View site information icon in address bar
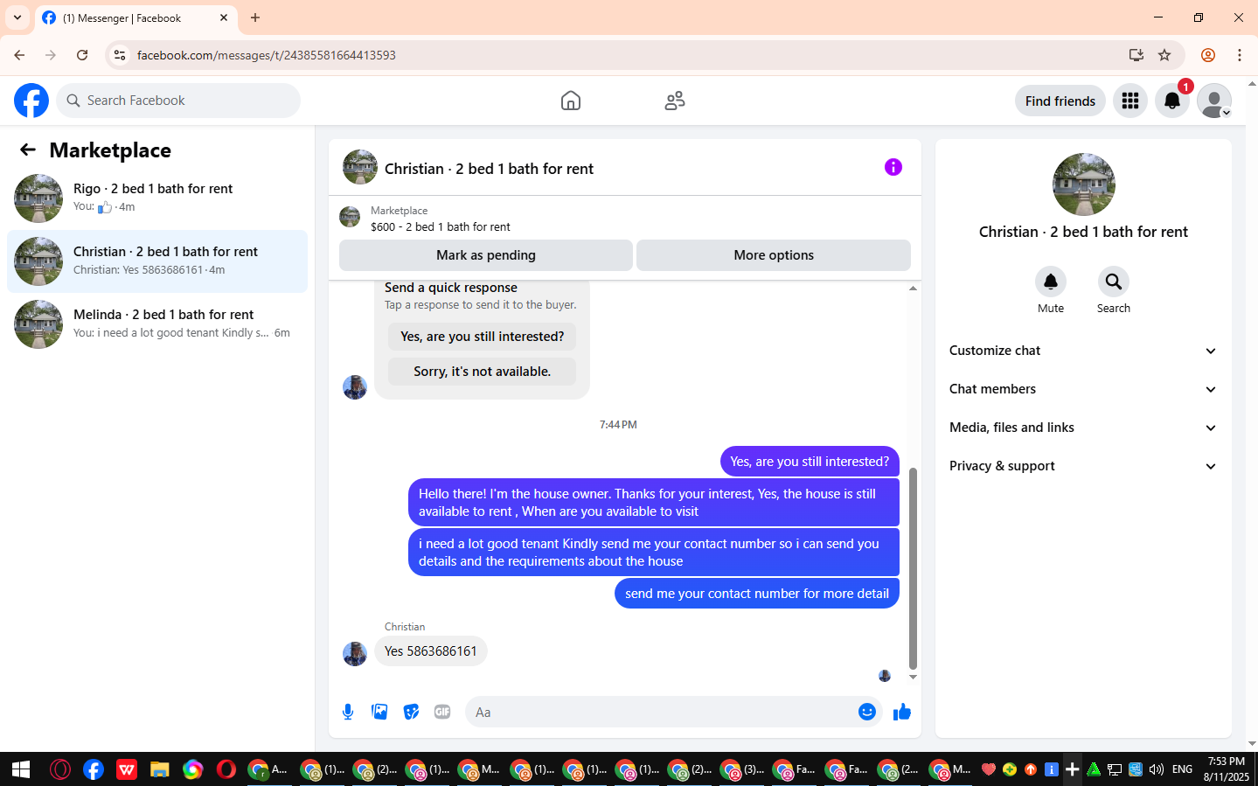The image size is (1258, 786). 120,55
